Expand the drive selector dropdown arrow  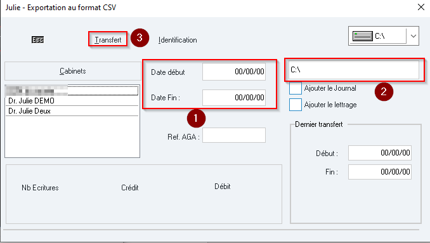(413, 36)
